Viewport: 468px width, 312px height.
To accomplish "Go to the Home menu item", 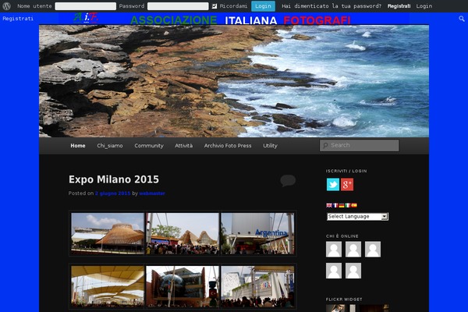I will point(78,146).
